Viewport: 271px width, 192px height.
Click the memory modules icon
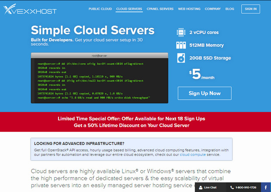coord(181,45)
